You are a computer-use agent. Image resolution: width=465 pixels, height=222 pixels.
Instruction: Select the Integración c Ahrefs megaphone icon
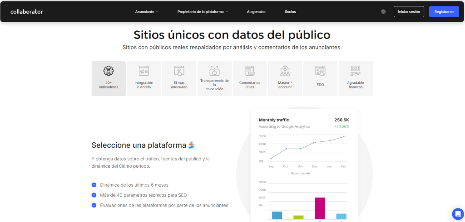point(144,70)
